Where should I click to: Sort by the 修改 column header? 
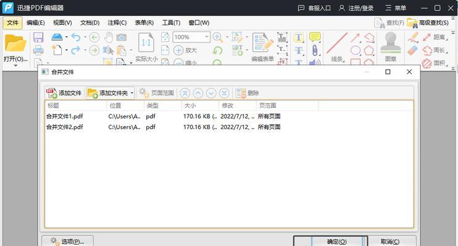(238, 105)
